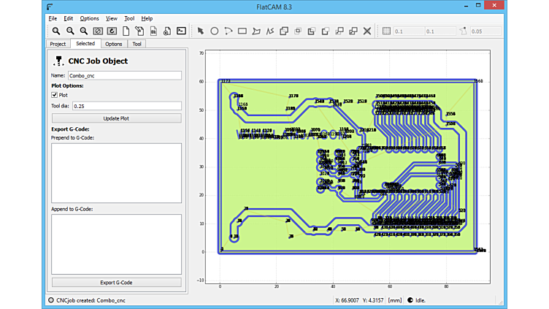This screenshot has width=549, height=309.
Task: Click the Tool dia input field
Action: [x=126, y=106]
